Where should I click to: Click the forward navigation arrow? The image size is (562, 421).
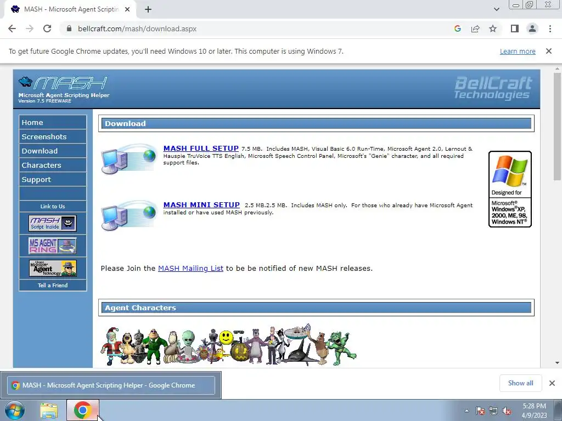pos(30,29)
